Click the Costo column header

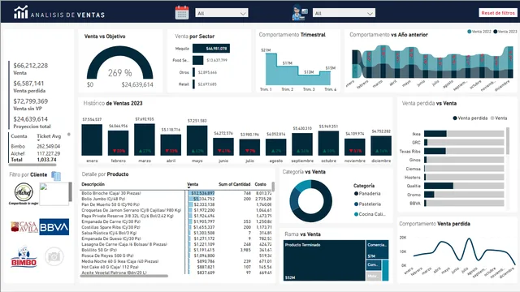[x=260, y=184]
